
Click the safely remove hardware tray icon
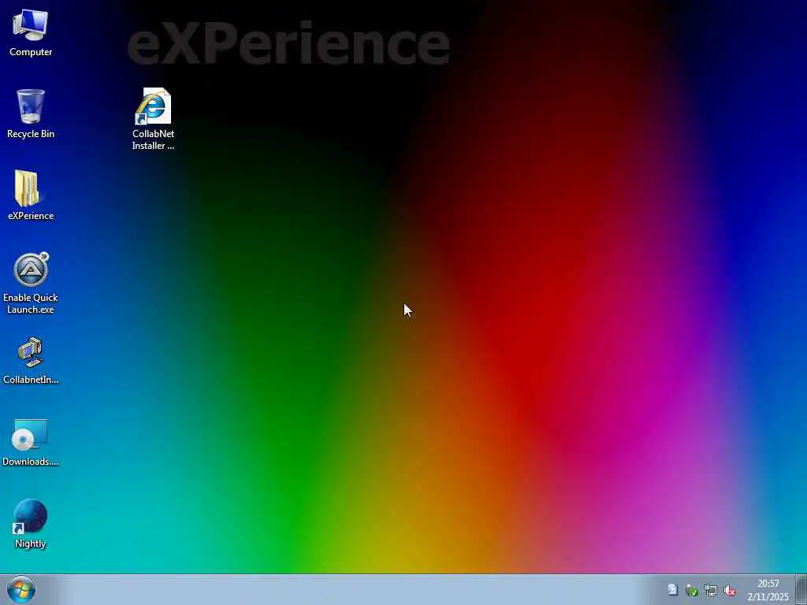coord(692,591)
